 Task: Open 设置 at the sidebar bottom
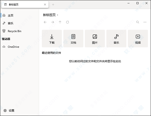[20, 110]
